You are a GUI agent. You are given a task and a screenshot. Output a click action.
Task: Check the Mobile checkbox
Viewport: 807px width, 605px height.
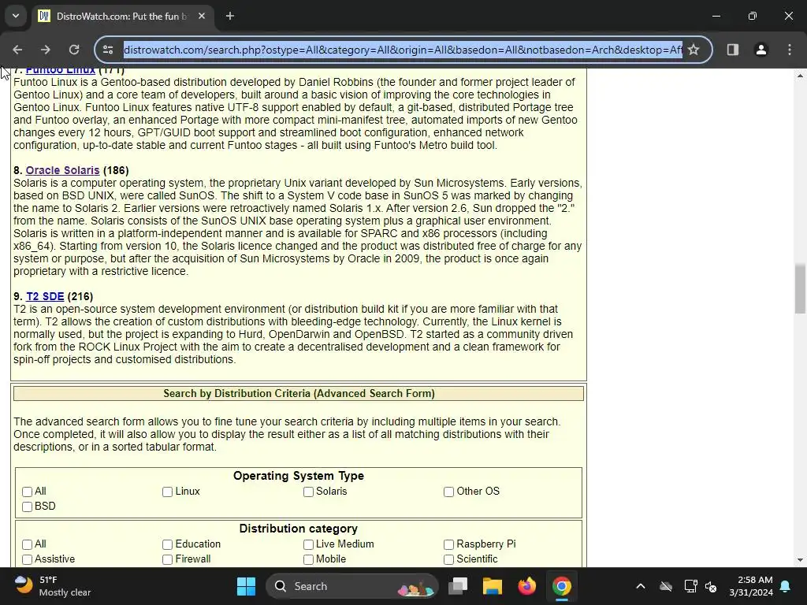click(x=308, y=559)
